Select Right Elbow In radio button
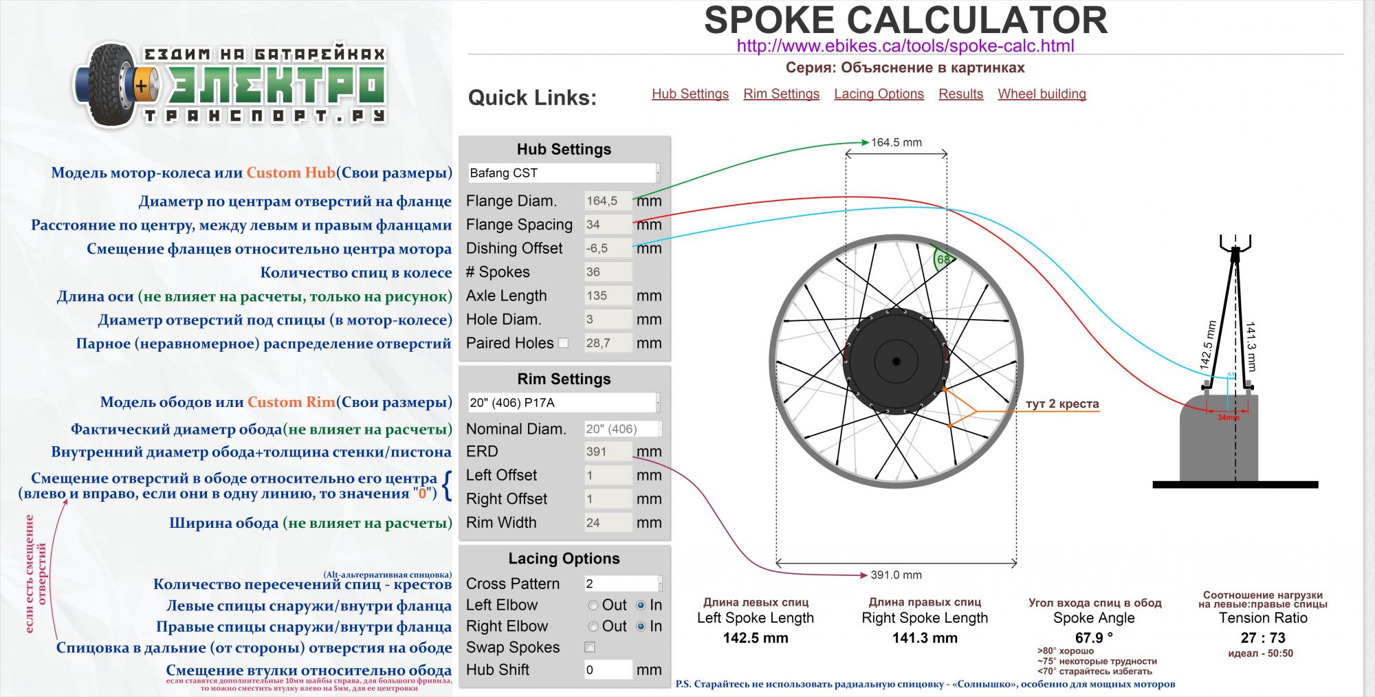 [641, 627]
